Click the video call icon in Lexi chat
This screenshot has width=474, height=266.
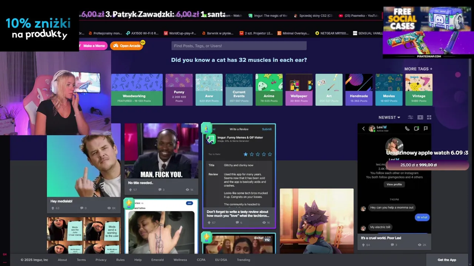(x=416, y=129)
